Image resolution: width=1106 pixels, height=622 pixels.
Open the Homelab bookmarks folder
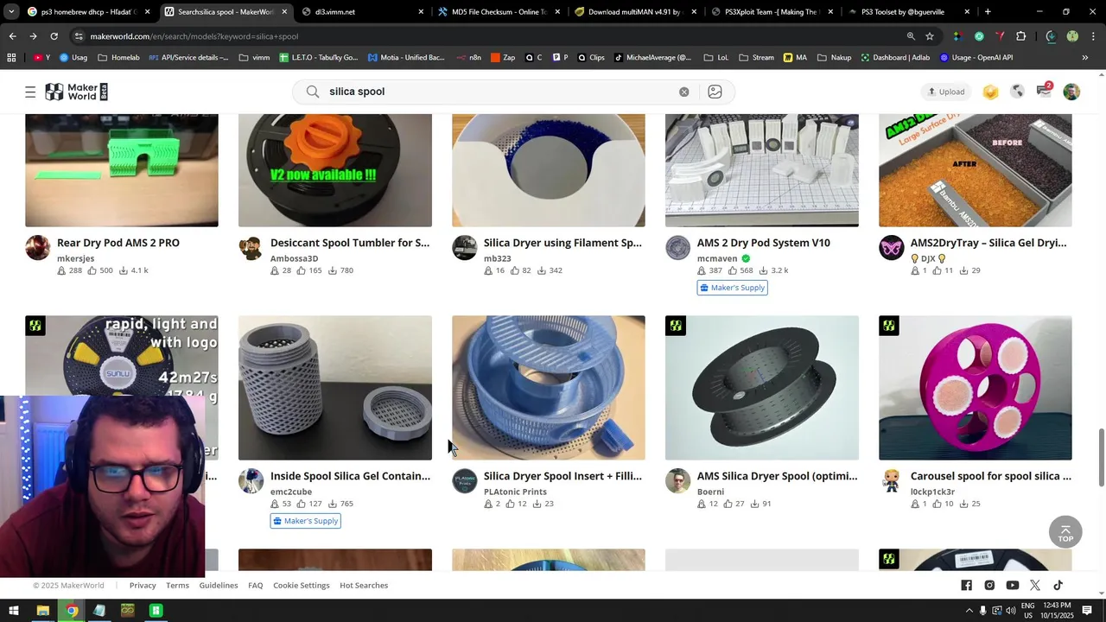118,58
